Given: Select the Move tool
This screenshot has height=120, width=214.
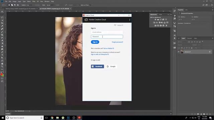Looking at the screenshot, I should pos(2,12).
